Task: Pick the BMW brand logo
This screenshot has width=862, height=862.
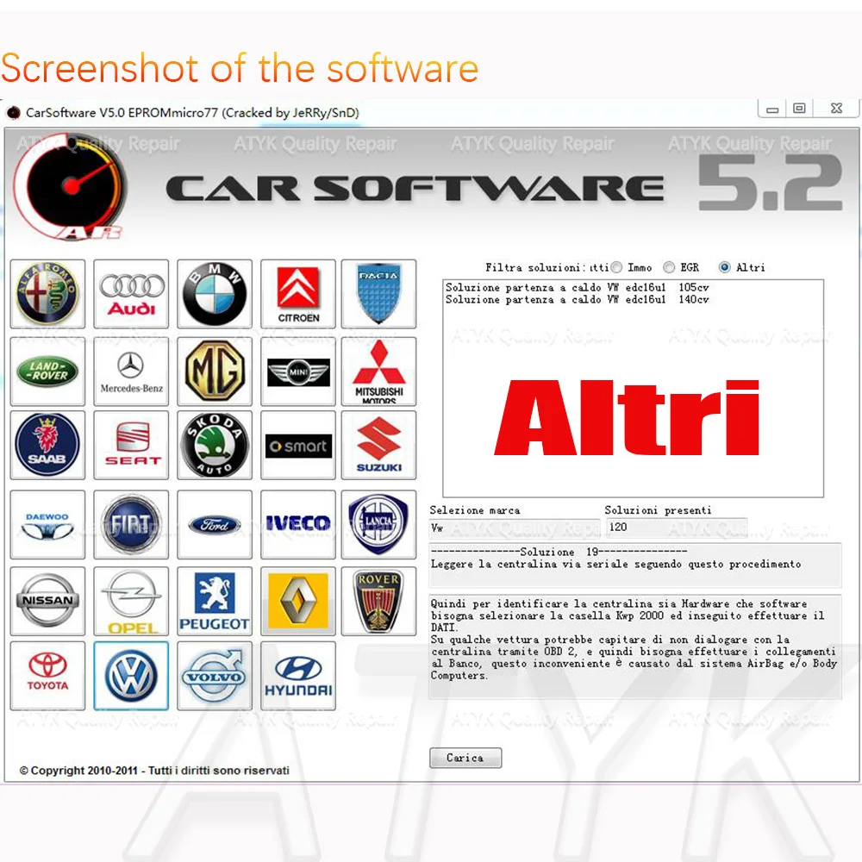Action: point(215,294)
